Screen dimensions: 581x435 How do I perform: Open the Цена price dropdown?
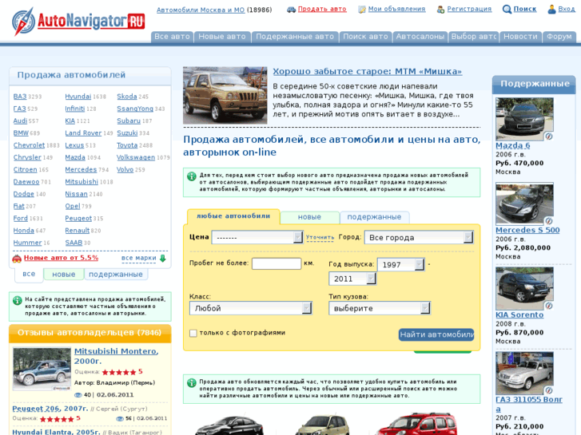(x=257, y=237)
